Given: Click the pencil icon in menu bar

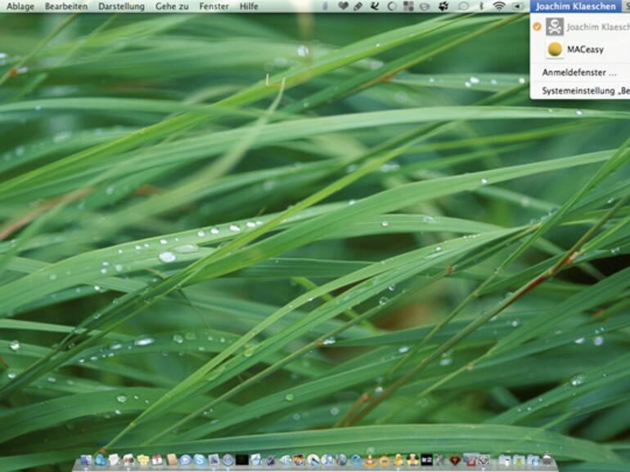Looking at the screenshot, I should (x=358, y=6).
